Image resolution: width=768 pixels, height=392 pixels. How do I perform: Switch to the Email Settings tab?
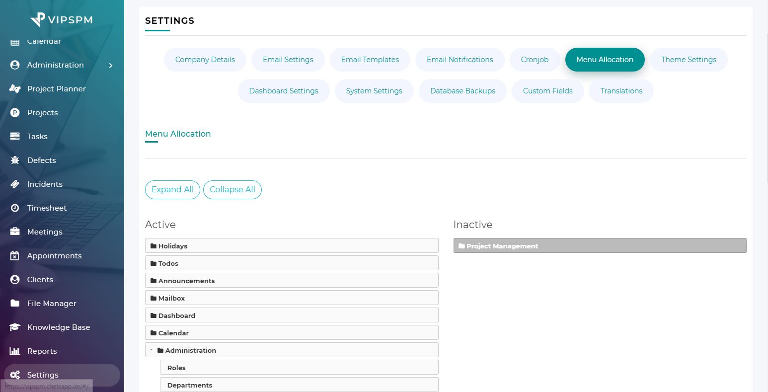point(288,60)
